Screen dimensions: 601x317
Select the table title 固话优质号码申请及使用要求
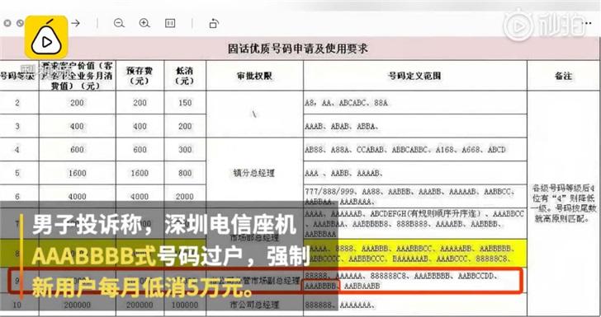pyautogui.click(x=298, y=49)
